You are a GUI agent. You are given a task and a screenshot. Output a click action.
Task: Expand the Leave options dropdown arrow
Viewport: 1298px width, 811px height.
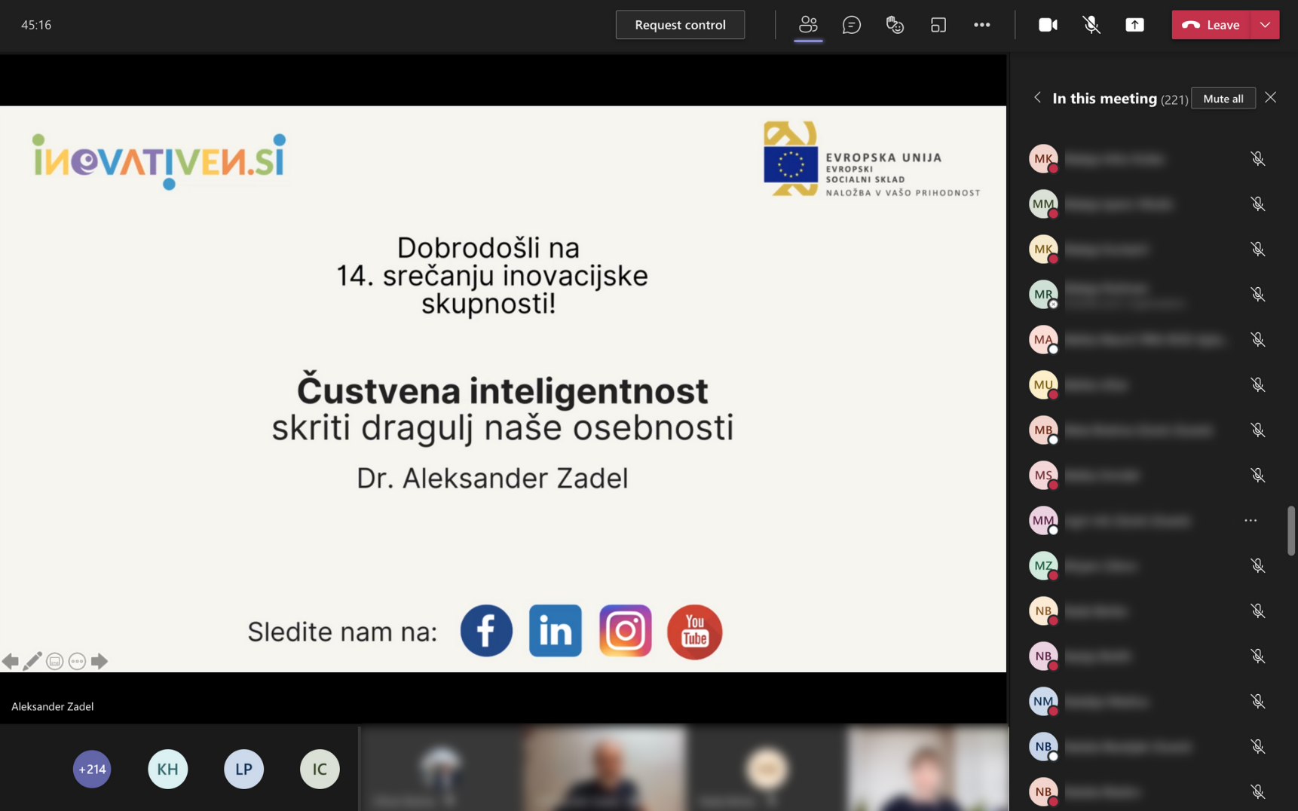tap(1265, 25)
